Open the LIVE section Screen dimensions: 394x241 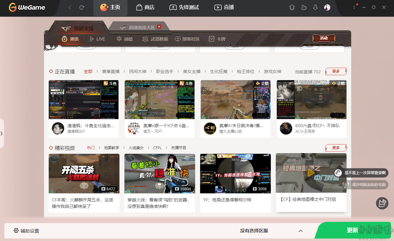pyautogui.click(x=97, y=39)
